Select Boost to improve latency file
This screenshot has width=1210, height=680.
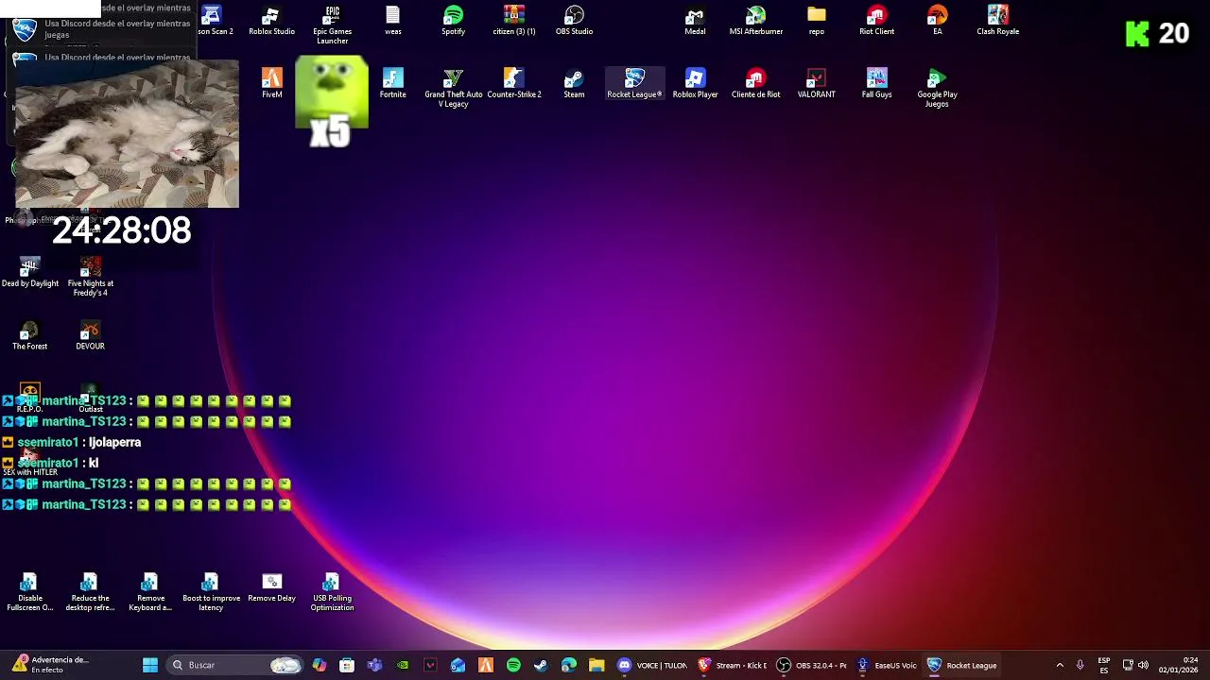pyautogui.click(x=211, y=592)
